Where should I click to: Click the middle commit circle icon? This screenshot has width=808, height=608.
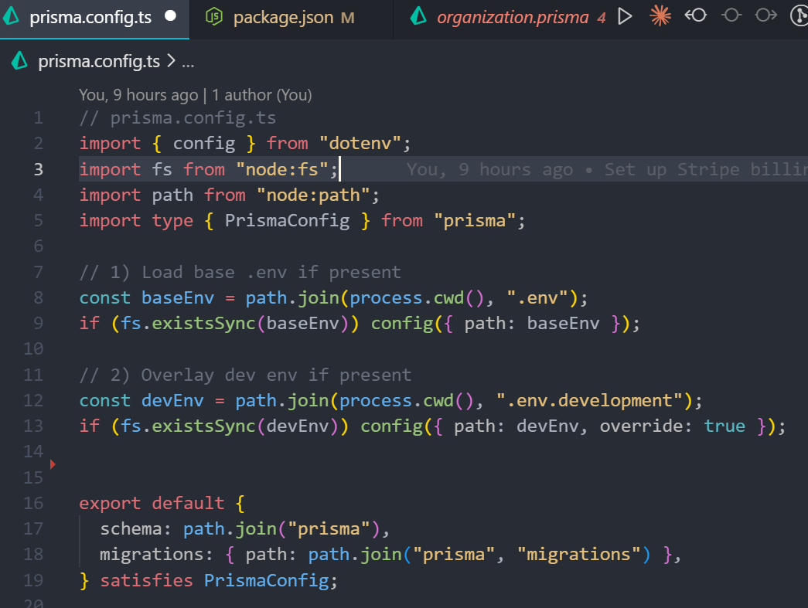tap(731, 16)
